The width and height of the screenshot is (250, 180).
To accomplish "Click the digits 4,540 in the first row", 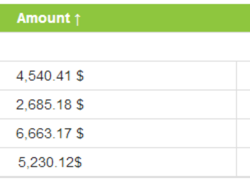I will click(x=34, y=76).
